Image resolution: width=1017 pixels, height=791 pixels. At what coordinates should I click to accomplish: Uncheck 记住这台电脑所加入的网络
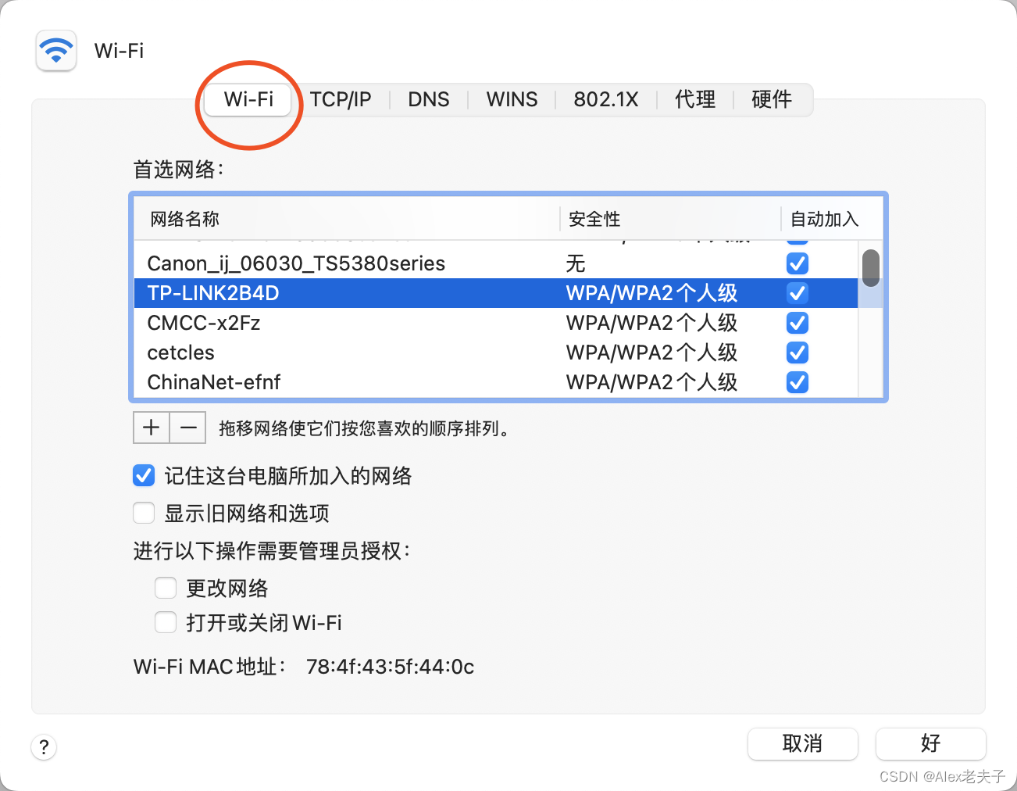pos(144,475)
